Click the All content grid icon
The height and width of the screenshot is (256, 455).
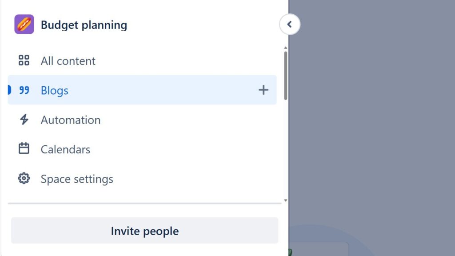pos(24,61)
